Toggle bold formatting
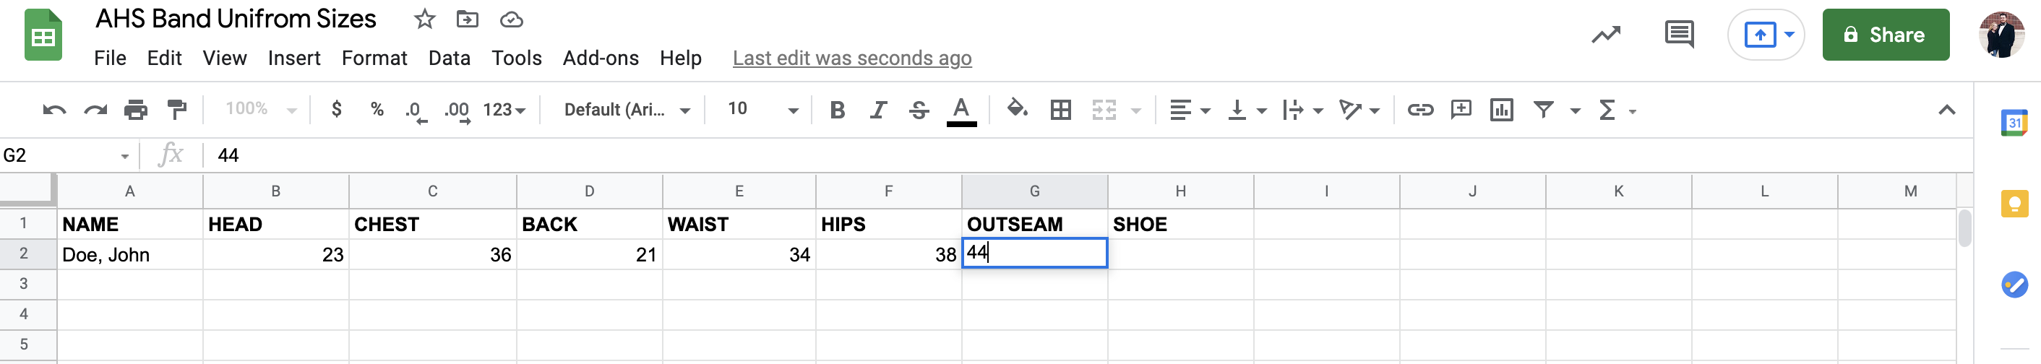This screenshot has width=2041, height=364. pos(837,109)
